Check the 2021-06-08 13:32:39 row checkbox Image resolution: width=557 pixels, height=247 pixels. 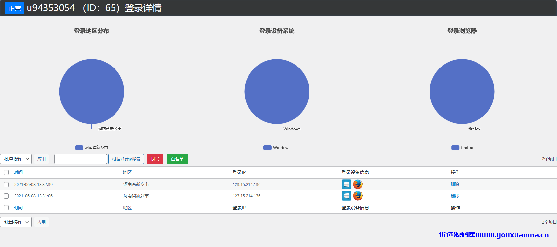6,185
